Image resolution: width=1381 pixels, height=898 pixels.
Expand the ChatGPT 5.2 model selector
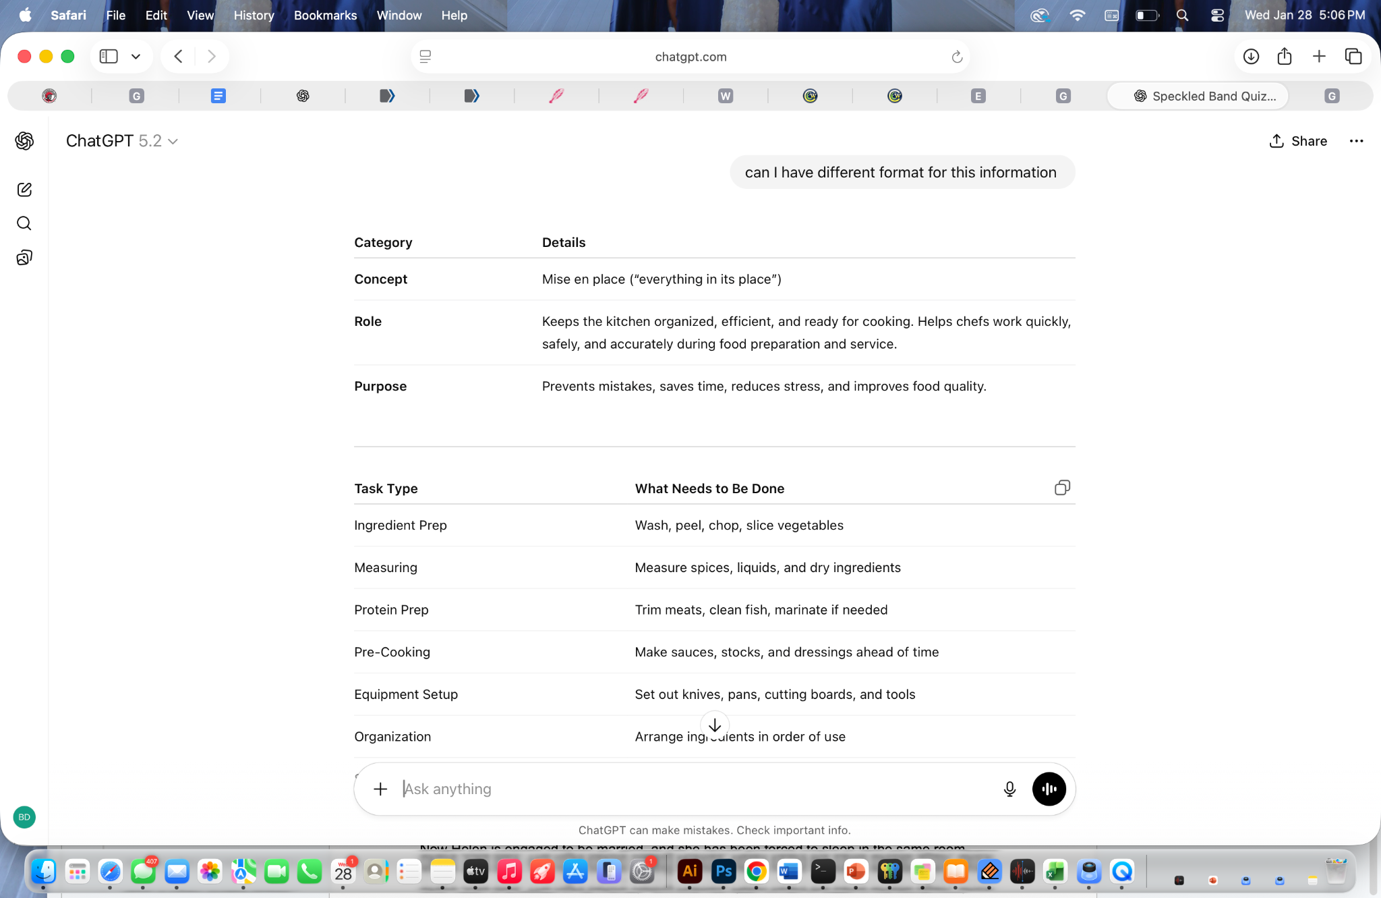pyautogui.click(x=121, y=141)
